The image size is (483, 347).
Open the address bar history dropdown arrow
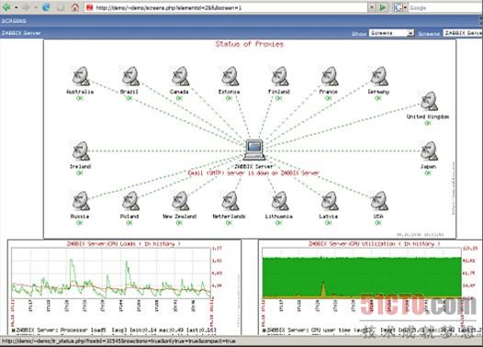point(372,7)
